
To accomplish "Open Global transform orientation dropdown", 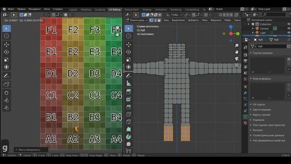I will point(174,15).
